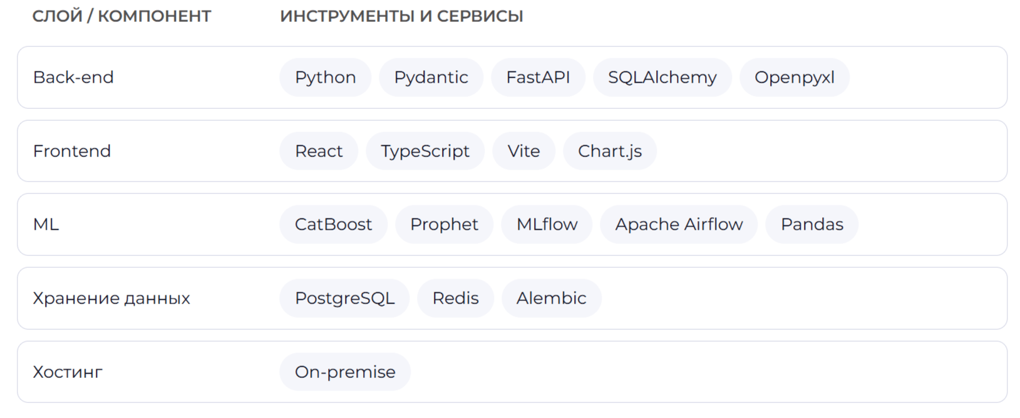
Task: Click the FastAPI tag
Action: point(538,78)
